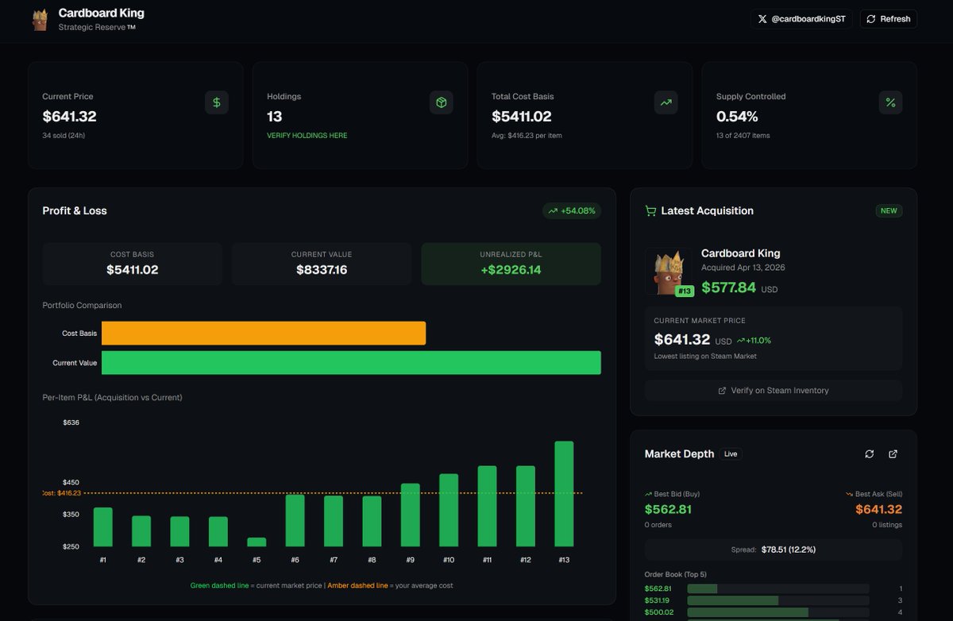
Task: Click the trend arrow icon on Total Cost Basis card
Action: click(666, 102)
